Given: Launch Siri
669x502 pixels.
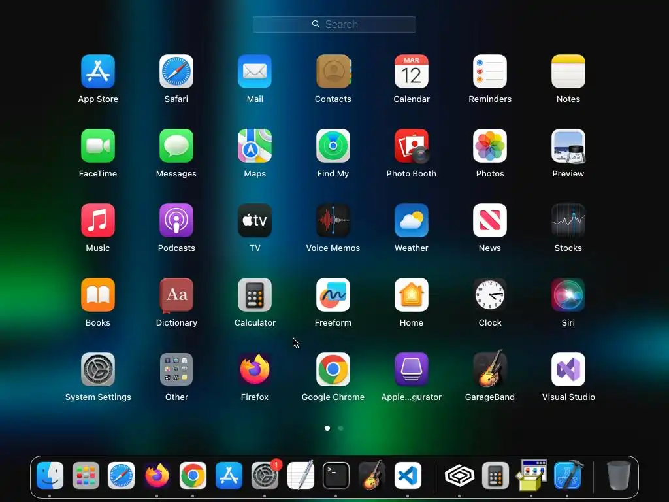Looking at the screenshot, I should (x=568, y=295).
